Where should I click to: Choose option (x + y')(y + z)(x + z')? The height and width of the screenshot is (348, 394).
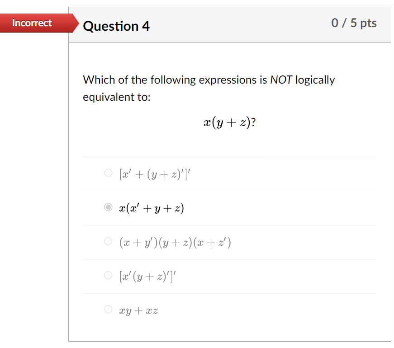109,241
